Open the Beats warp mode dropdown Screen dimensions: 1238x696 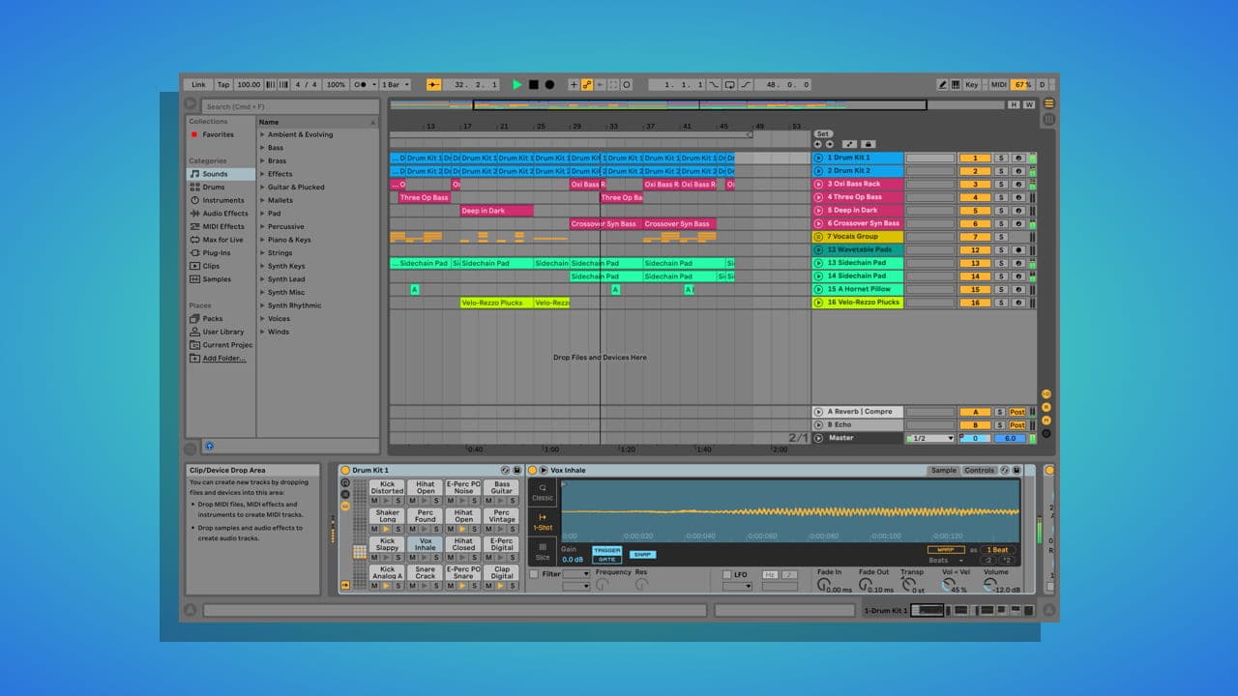(x=946, y=561)
